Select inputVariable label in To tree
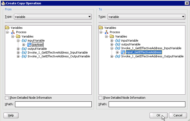The width and height of the screenshot is (190, 121). click(130, 41)
